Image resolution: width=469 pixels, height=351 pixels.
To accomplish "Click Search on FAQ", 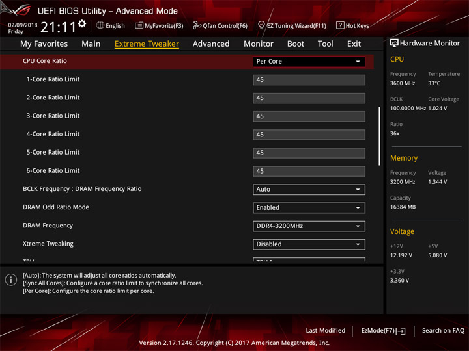I will coord(443,331).
